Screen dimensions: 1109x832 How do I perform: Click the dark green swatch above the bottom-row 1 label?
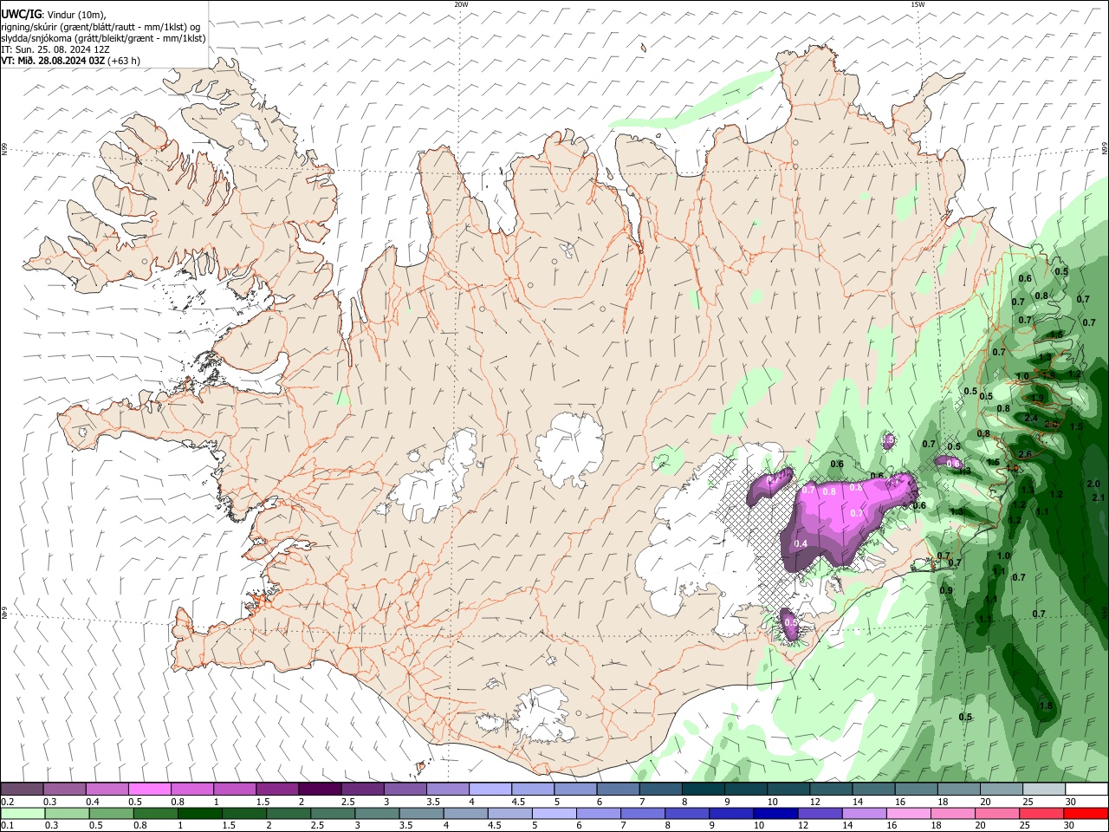tap(200, 814)
